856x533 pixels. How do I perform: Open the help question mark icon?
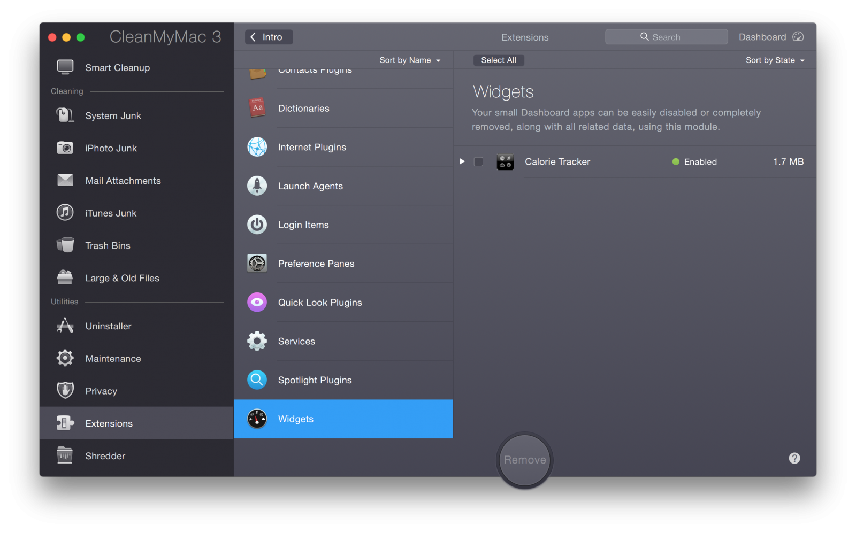(x=794, y=458)
